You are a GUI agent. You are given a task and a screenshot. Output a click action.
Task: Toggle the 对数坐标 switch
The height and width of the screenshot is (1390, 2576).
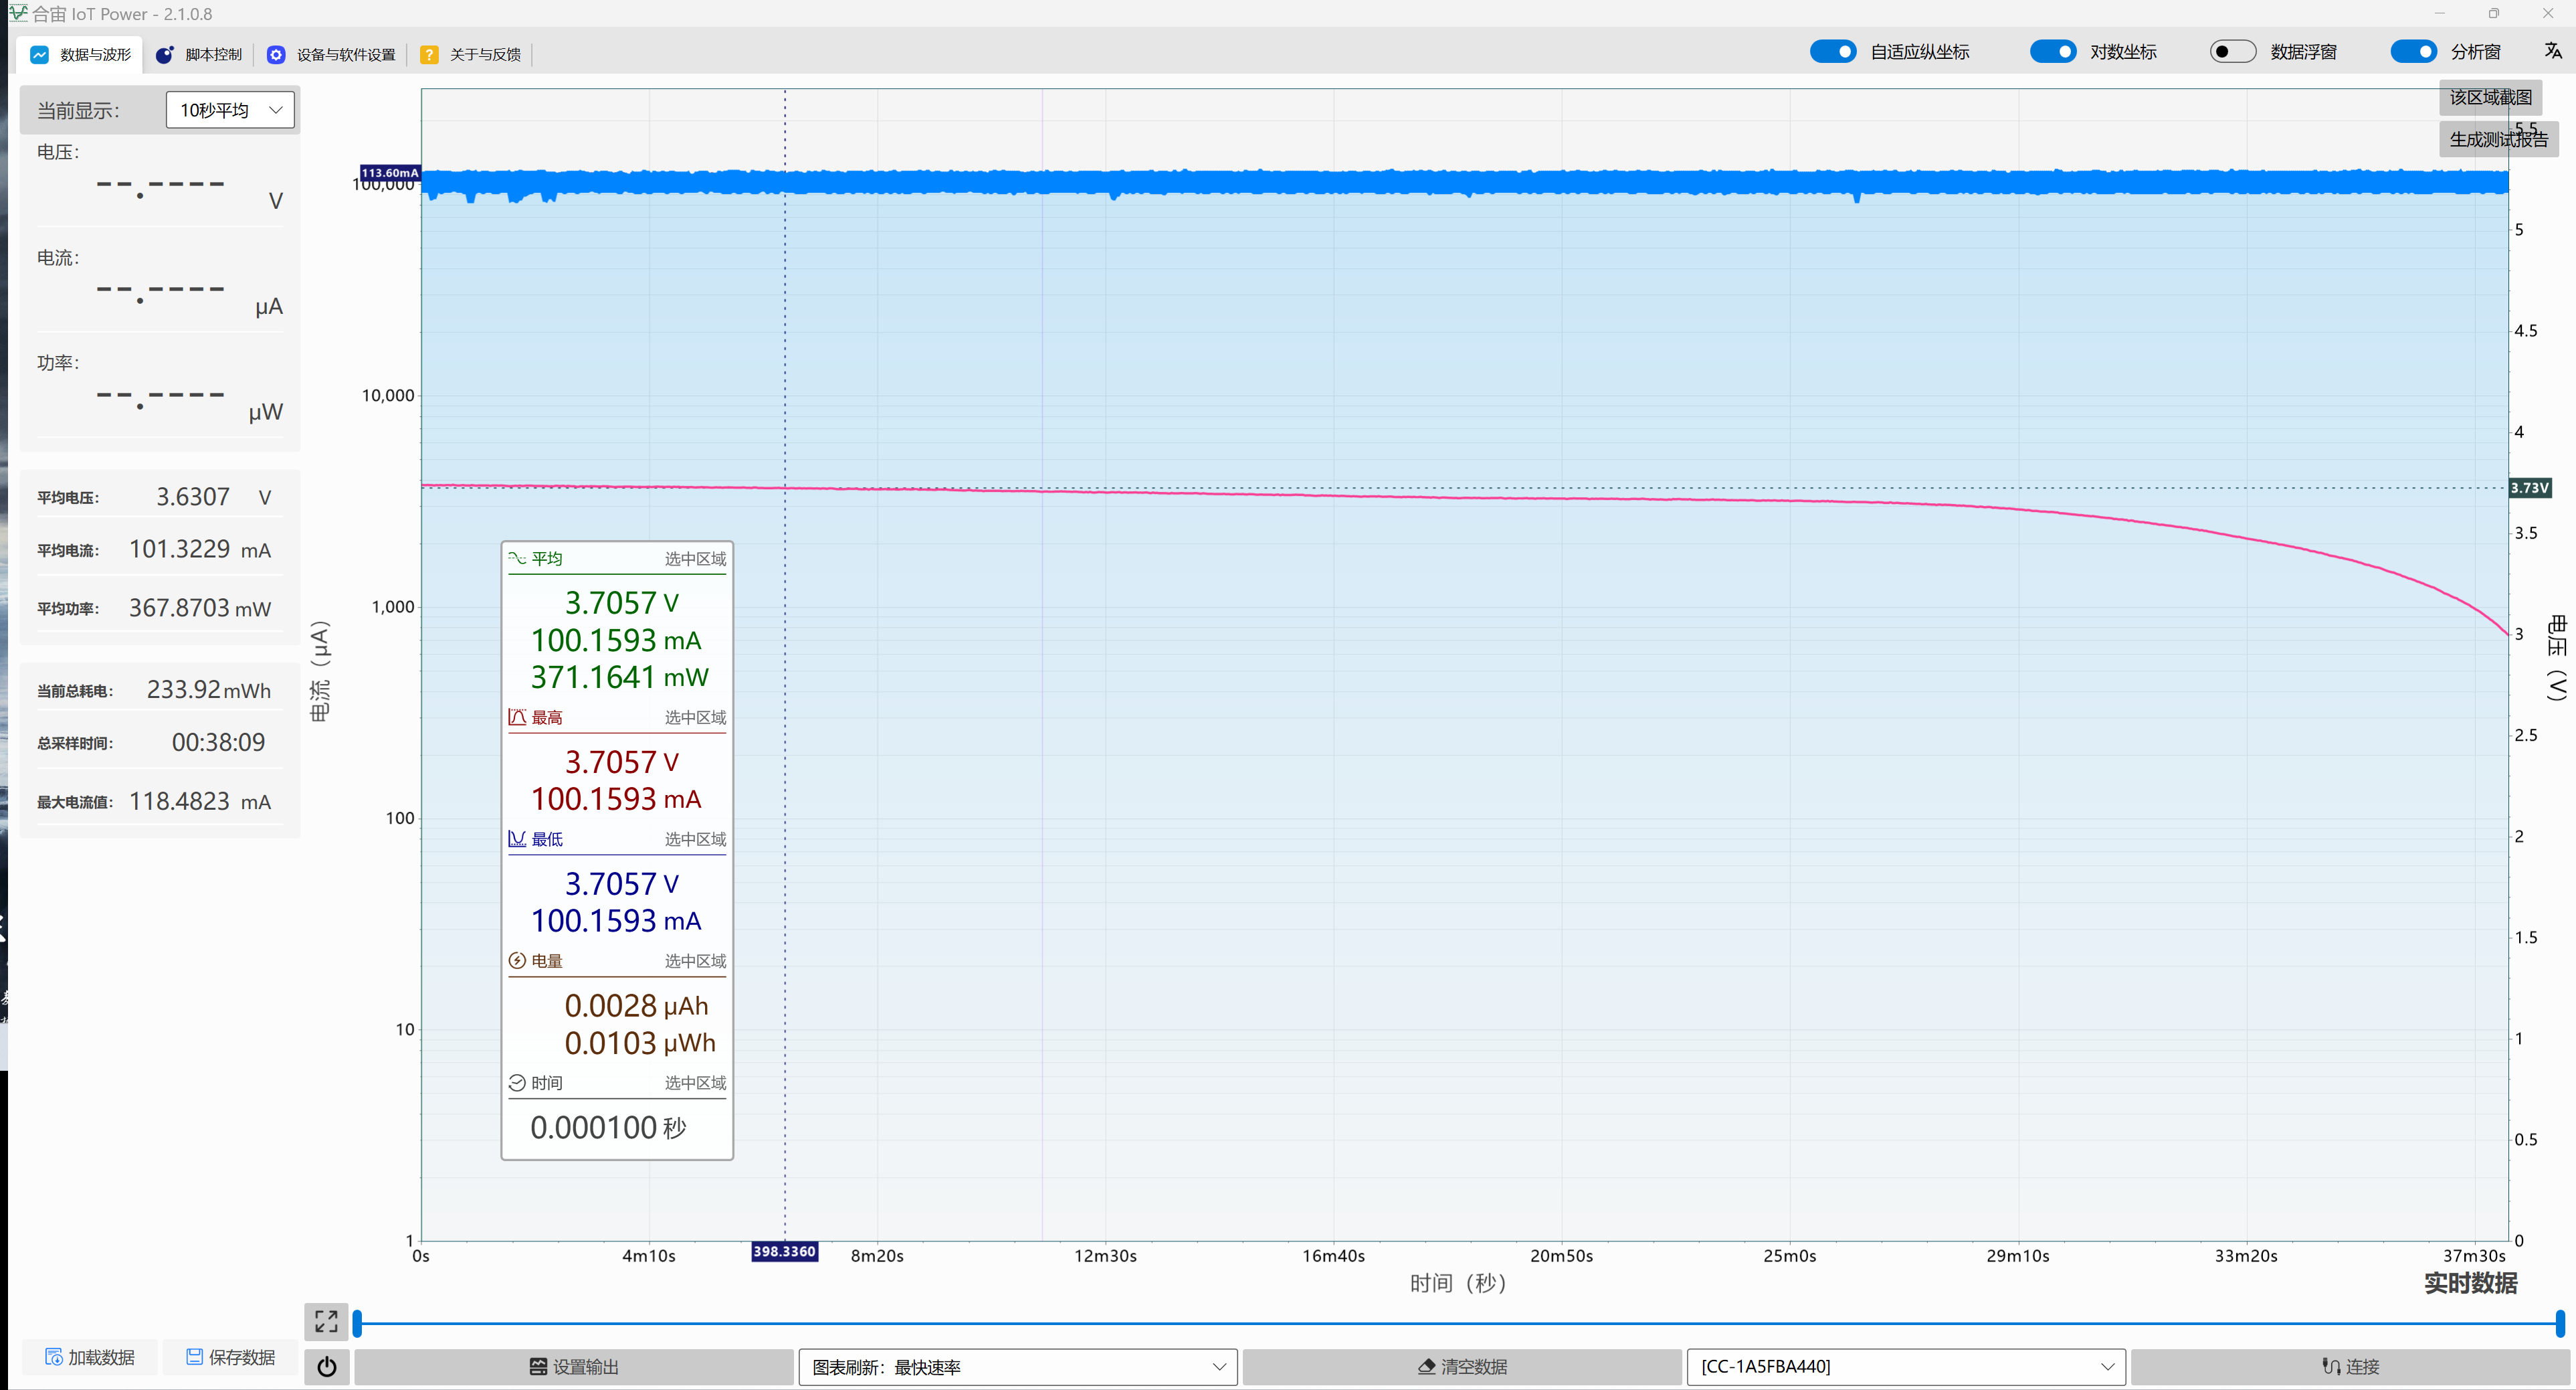click(2053, 51)
